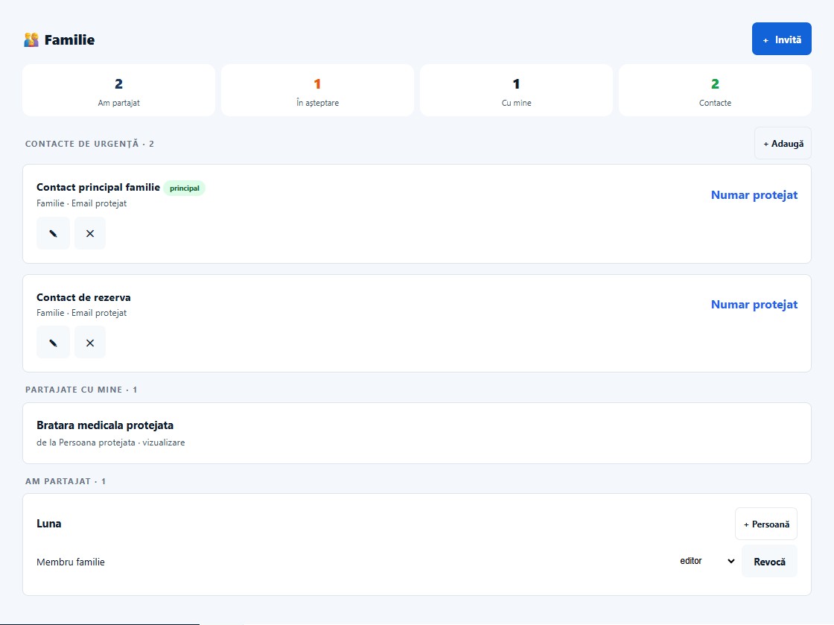Image resolution: width=834 pixels, height=625 pixels.
Task: Open the Cu mine stat card
Action: [x=516, y=90]
